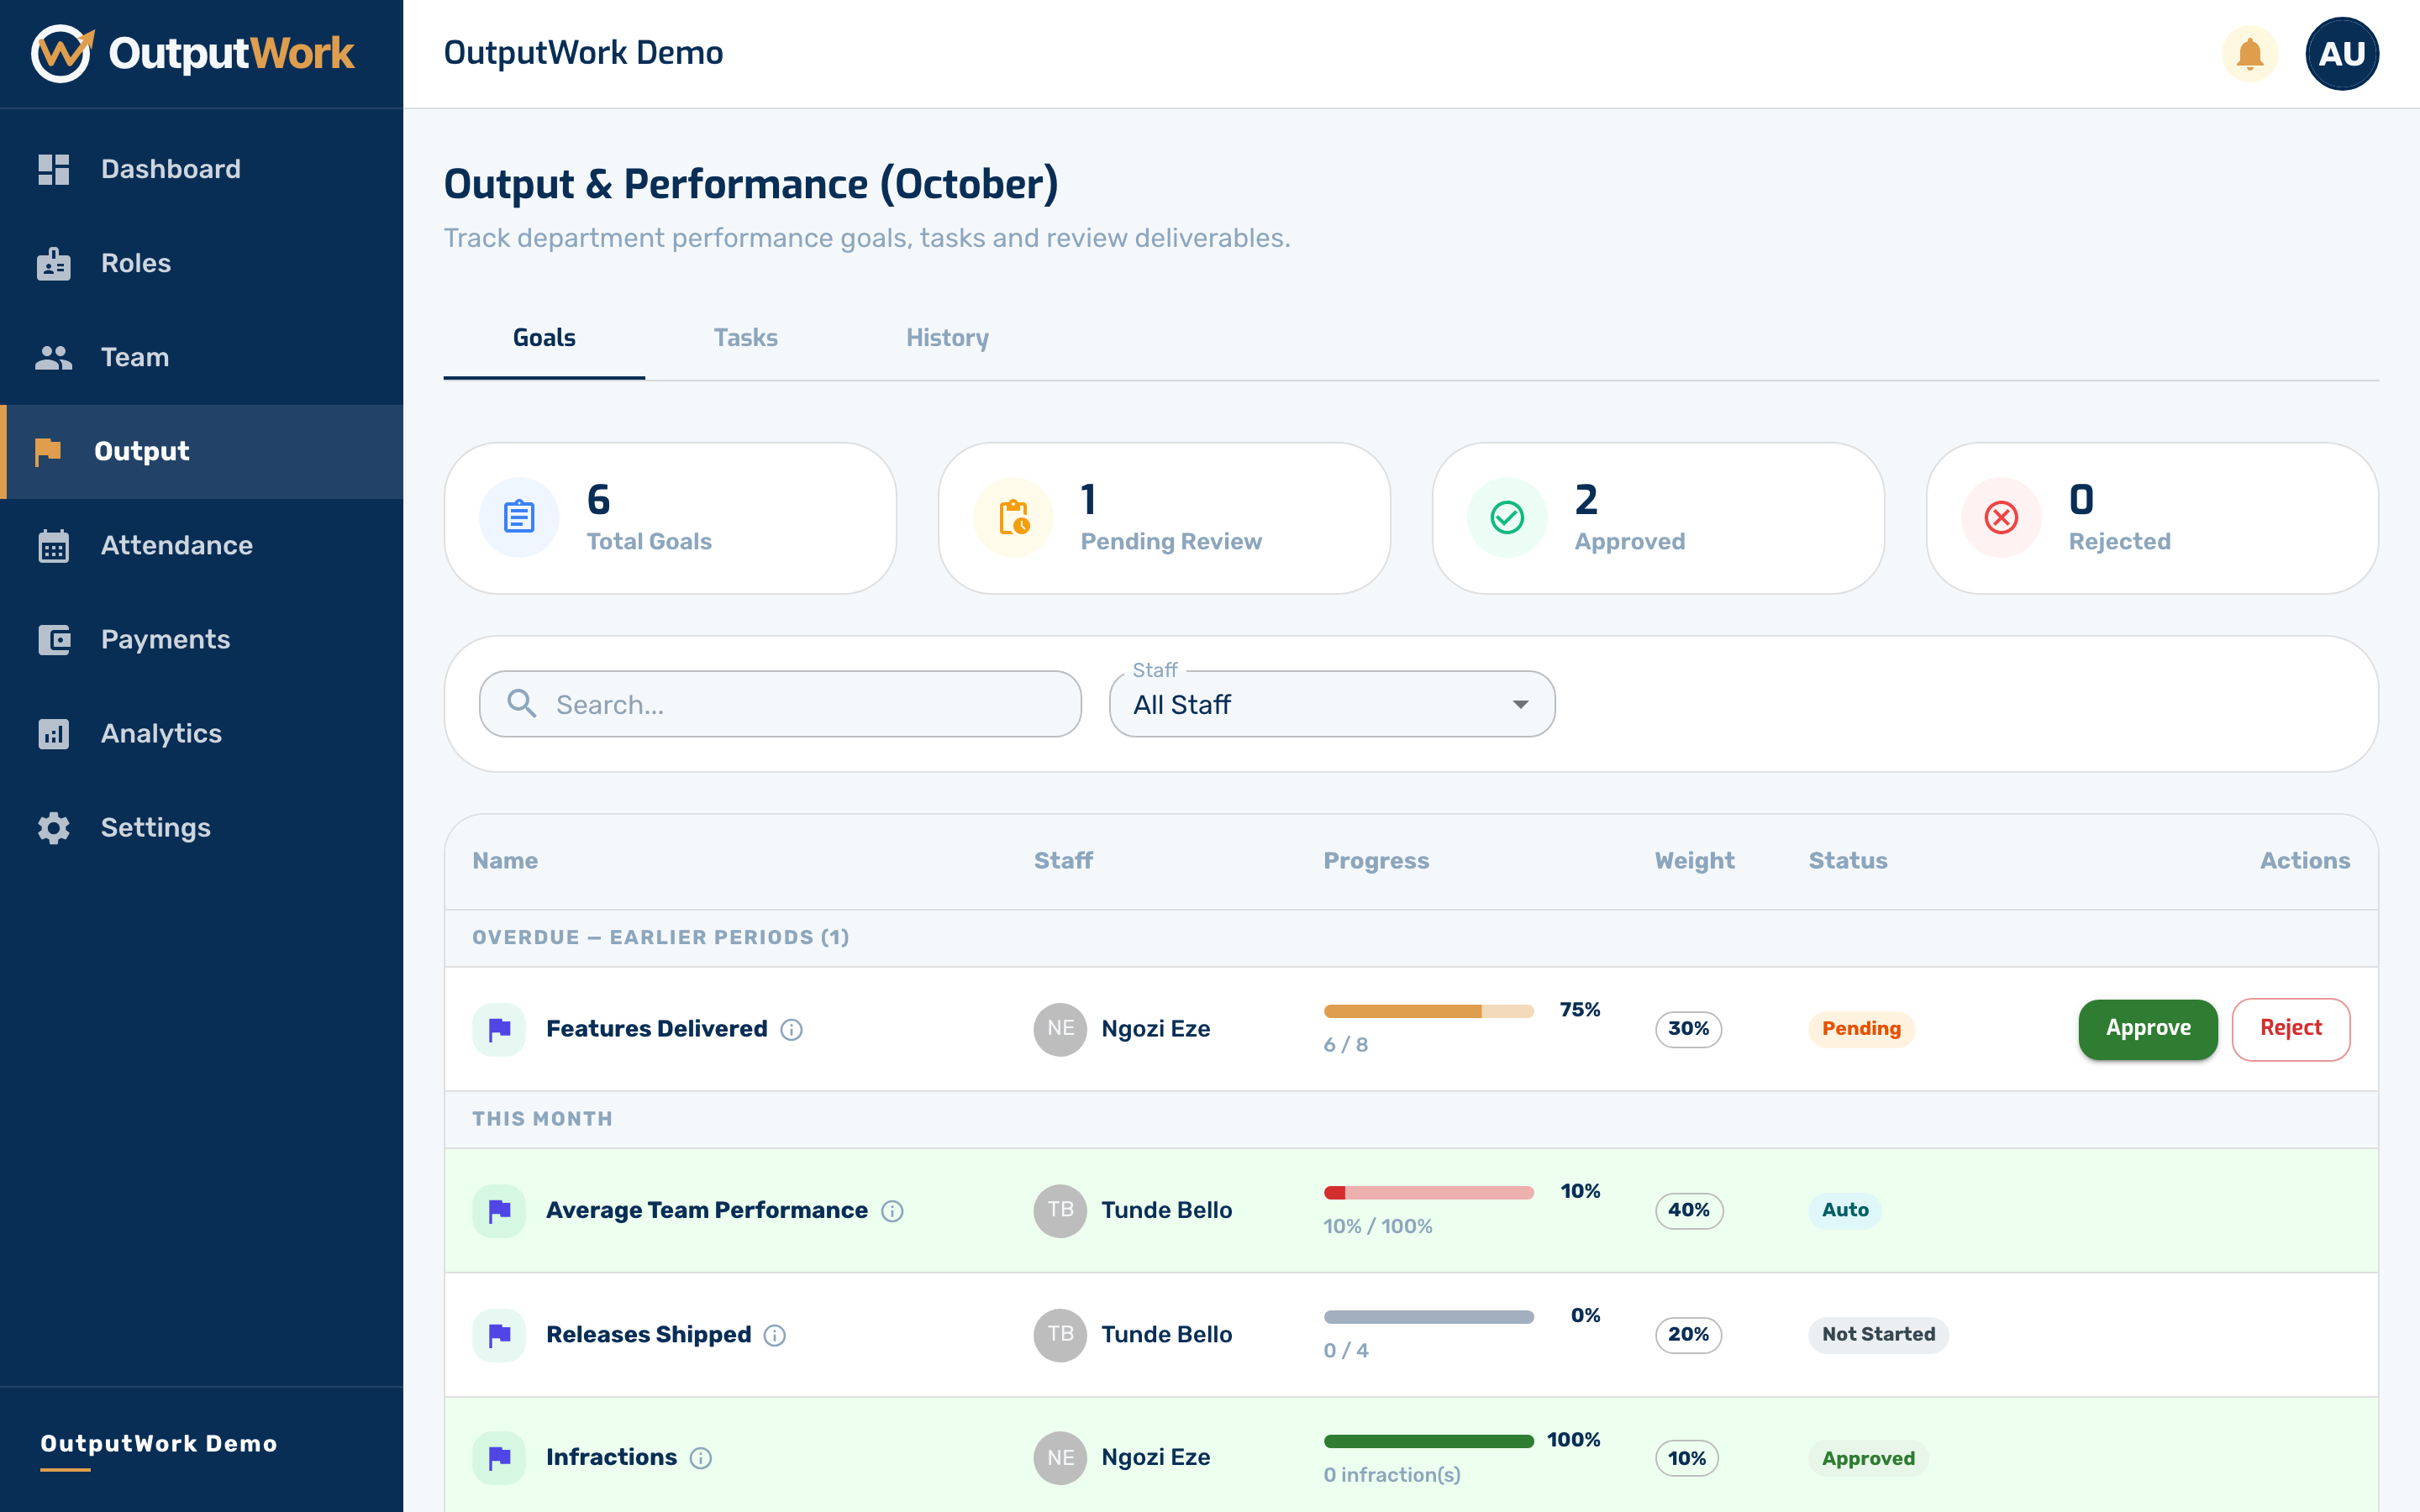
Task: Click the Average Team Performance flag icon
Action: coord(499,1211)
